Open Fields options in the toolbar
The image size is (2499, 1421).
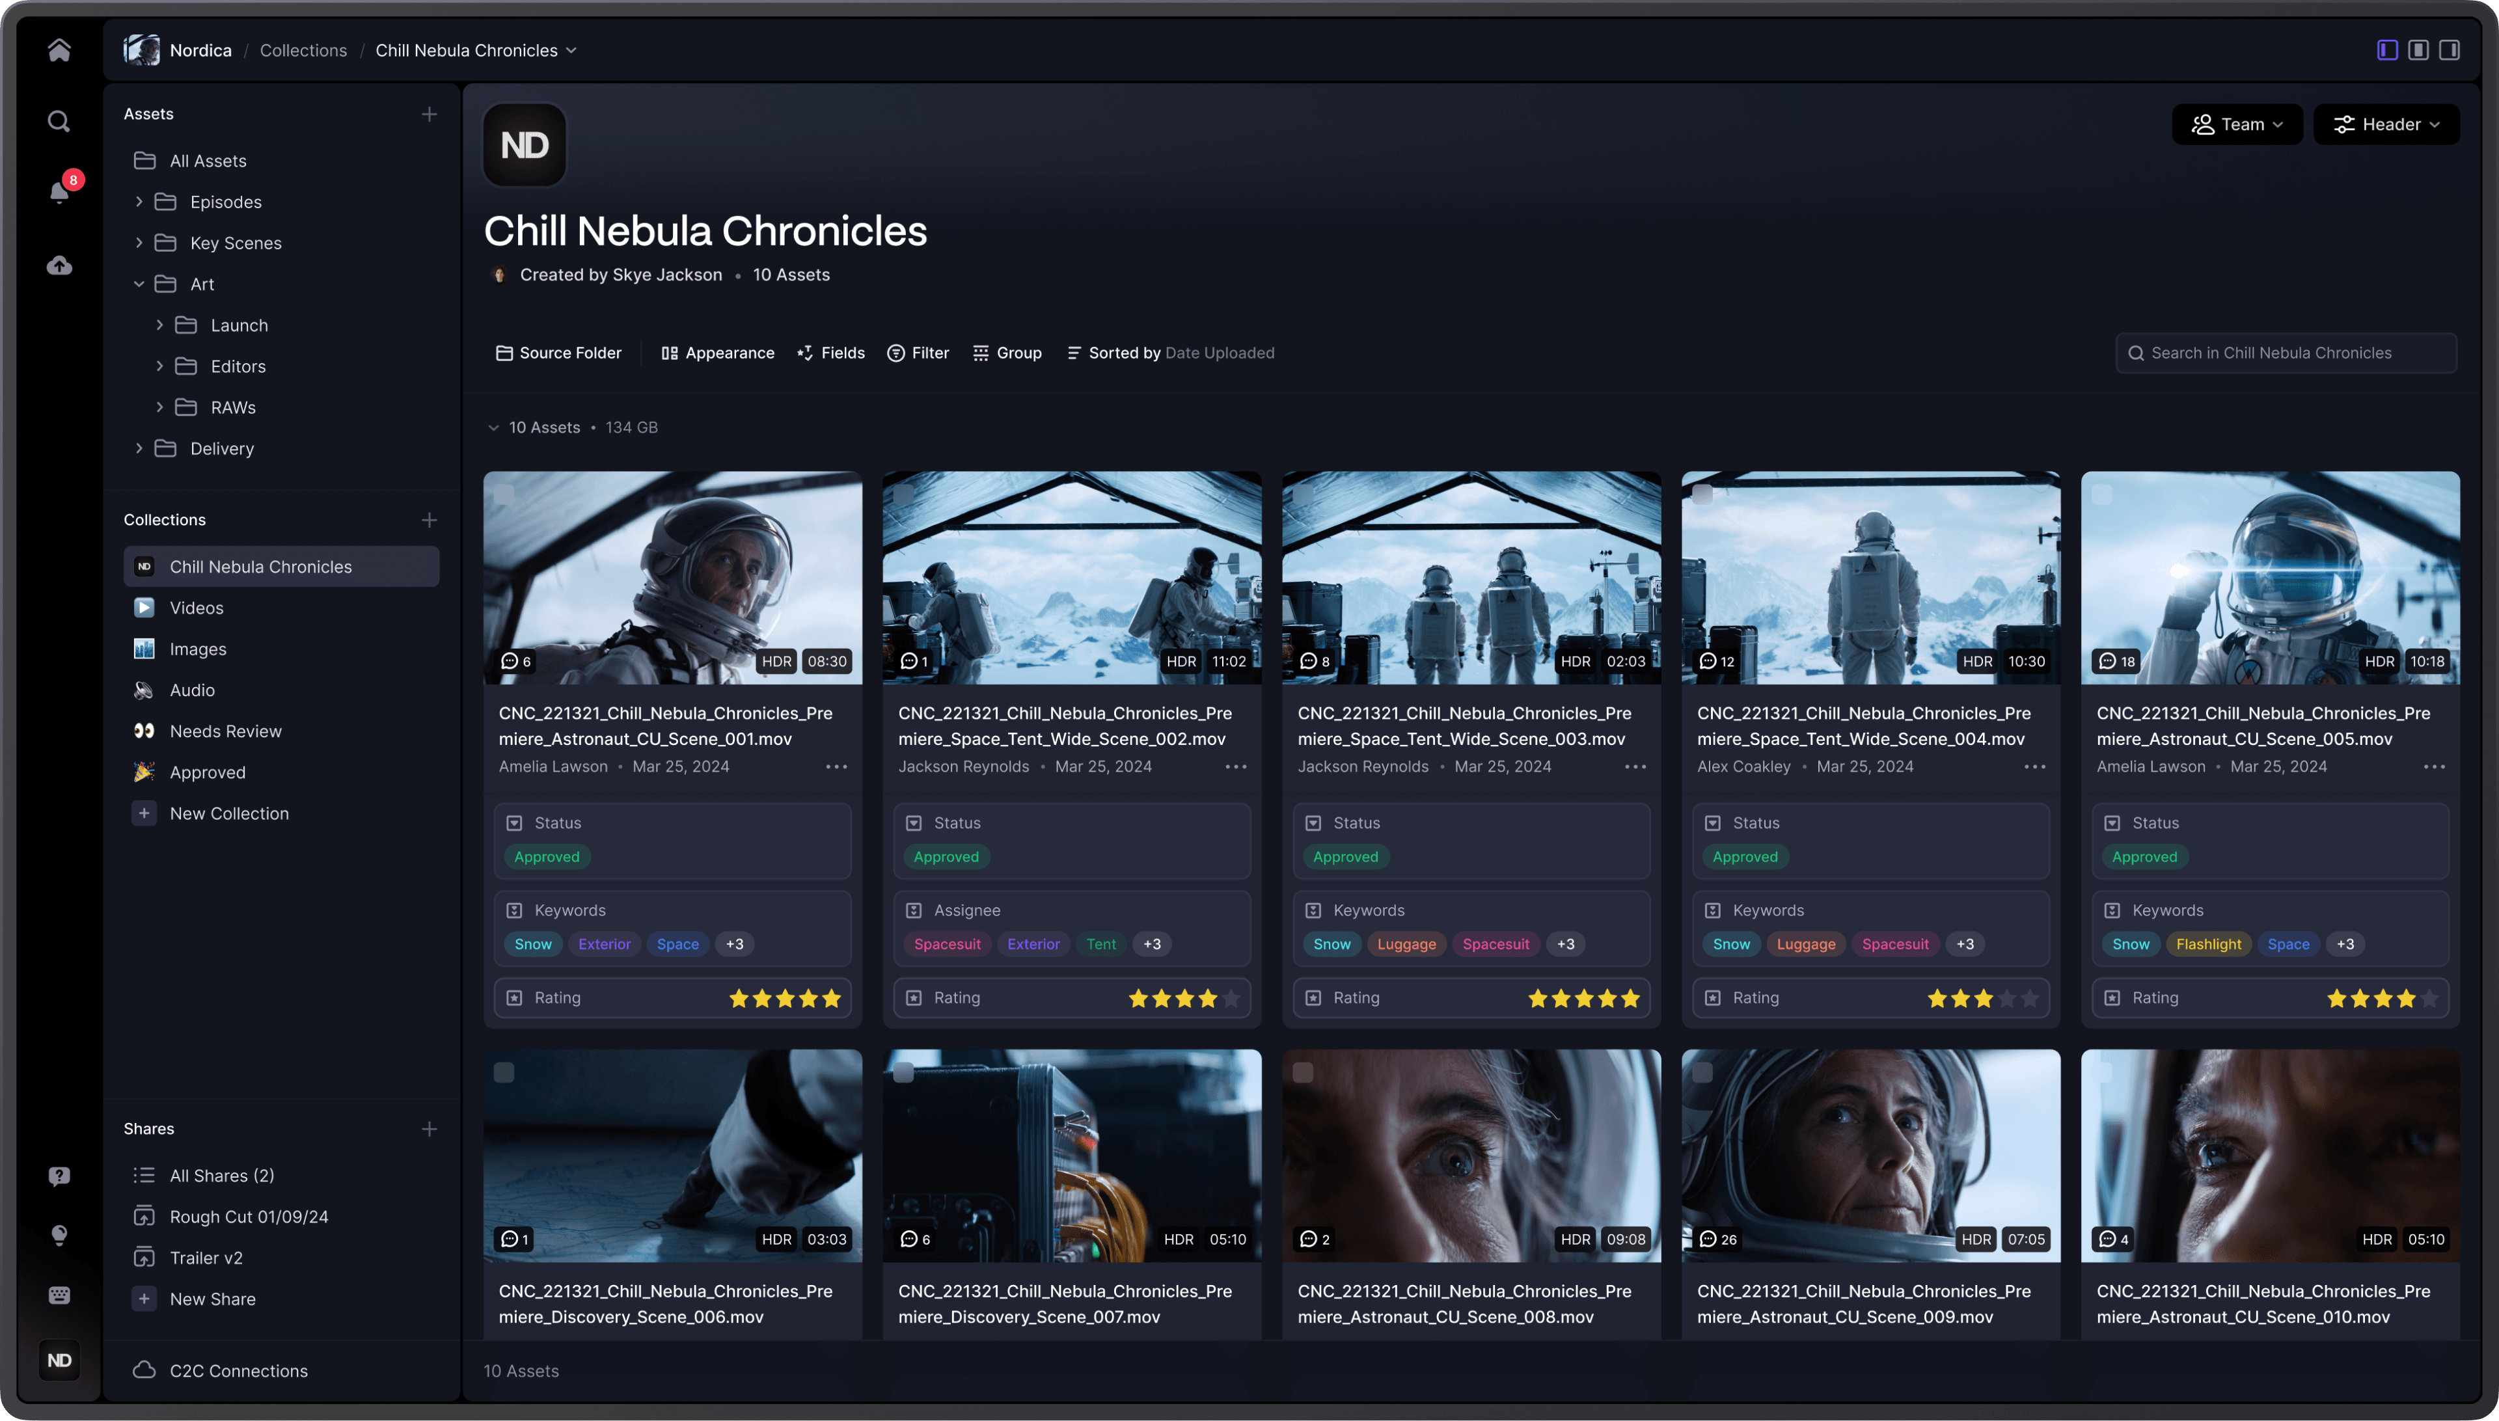(x=830, y=353)
